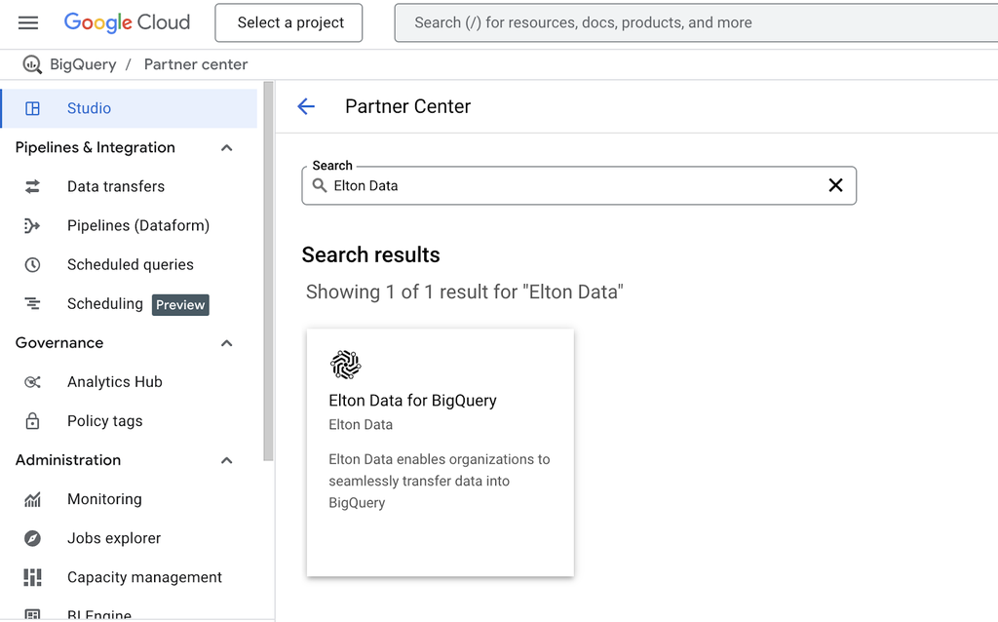Click the Data transfers arrows icon
This screenshot has width=998, height=622.
pos(32,186)
